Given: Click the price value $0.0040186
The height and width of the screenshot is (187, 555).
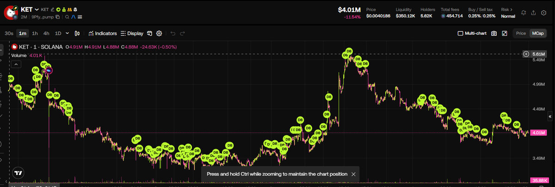Looking at the screenshot, I should (378, 16).
